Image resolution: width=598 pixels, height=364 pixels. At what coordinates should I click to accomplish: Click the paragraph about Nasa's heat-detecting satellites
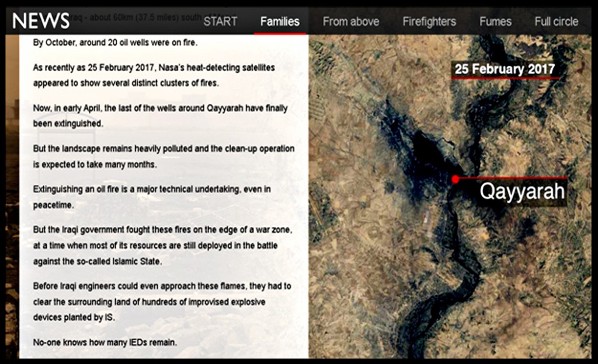[x=154, y=75]
